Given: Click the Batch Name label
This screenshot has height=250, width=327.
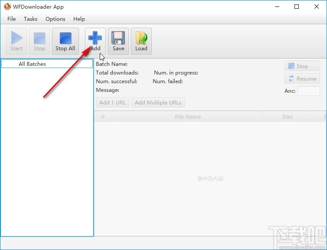Looking at the screenshot, I should click(112, 64).
